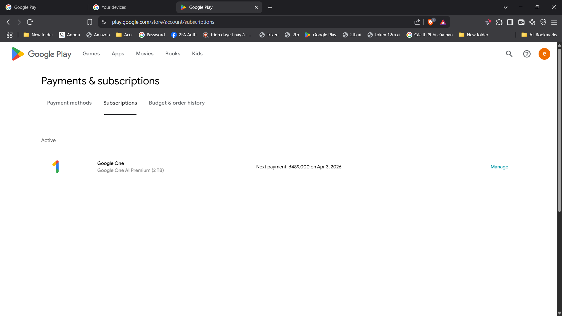The image size is (562, 316).
Task: Open Google Play help center icon
Action: 527,54
